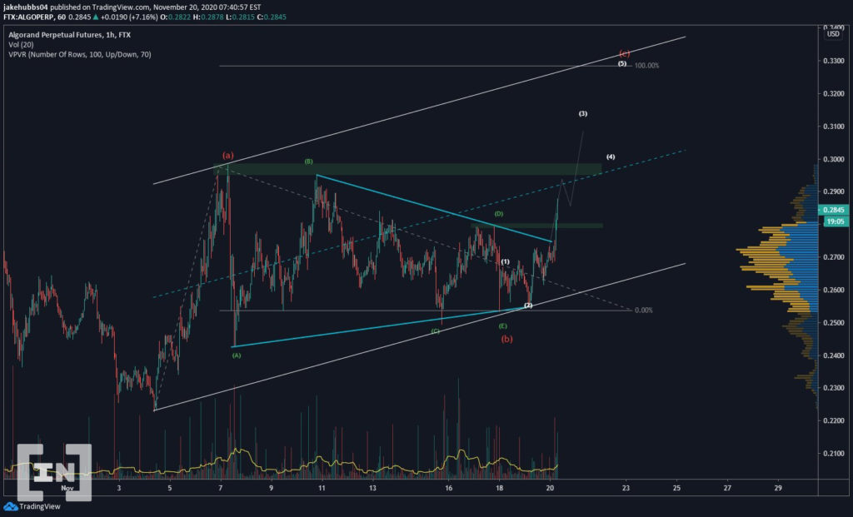Click the TradingView text link at the bottom
The width and height of the screenshot is (853, 517).
40,507
